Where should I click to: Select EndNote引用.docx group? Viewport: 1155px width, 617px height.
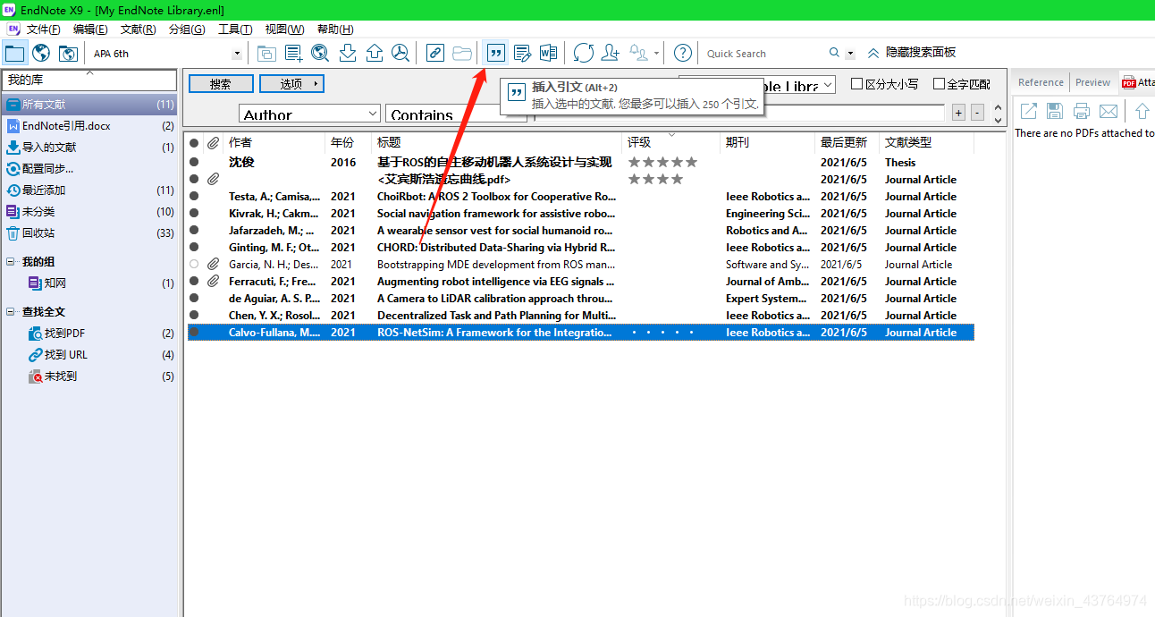(89, 126)
